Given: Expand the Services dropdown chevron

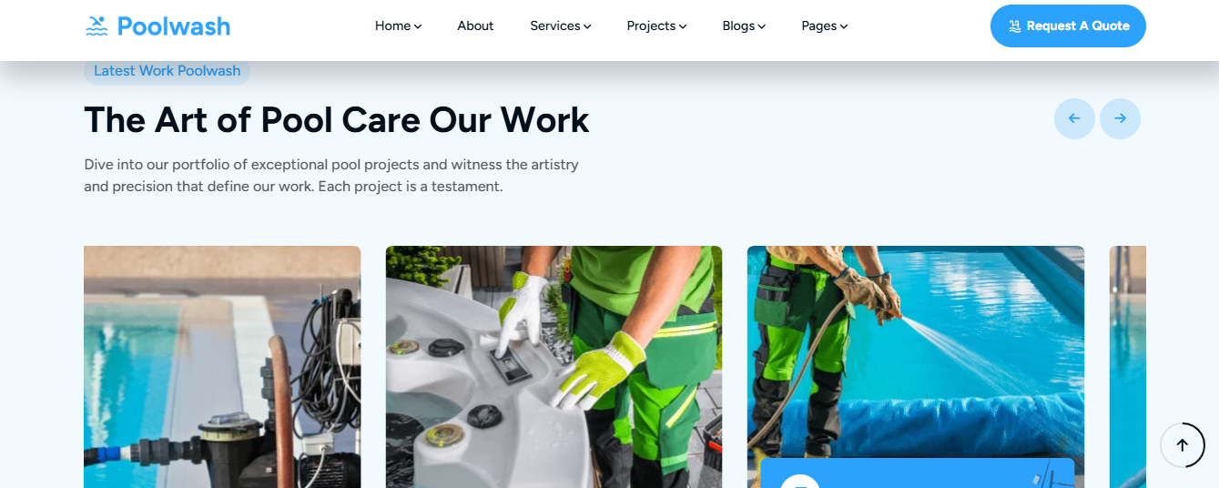Looking at the screenshot, I should point(587,26).
